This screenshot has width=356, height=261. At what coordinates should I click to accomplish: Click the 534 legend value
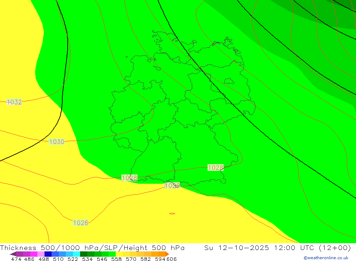coord(88,259)
